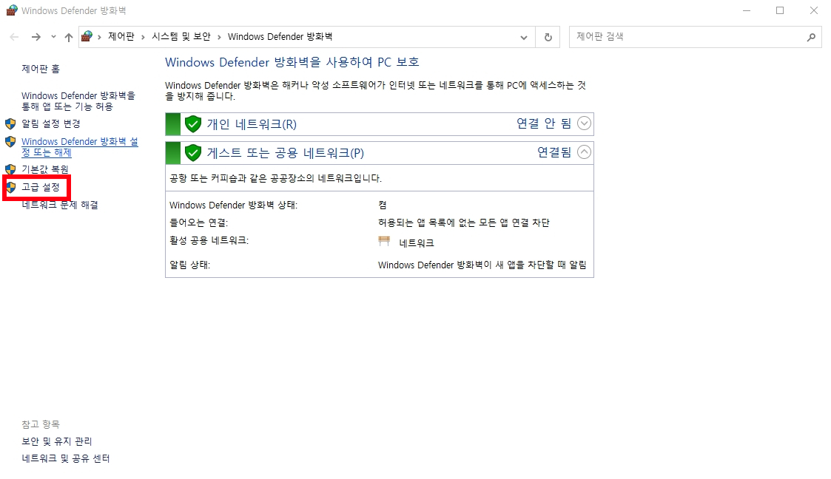Open 제어판 홈 link

tap(41, 69)
